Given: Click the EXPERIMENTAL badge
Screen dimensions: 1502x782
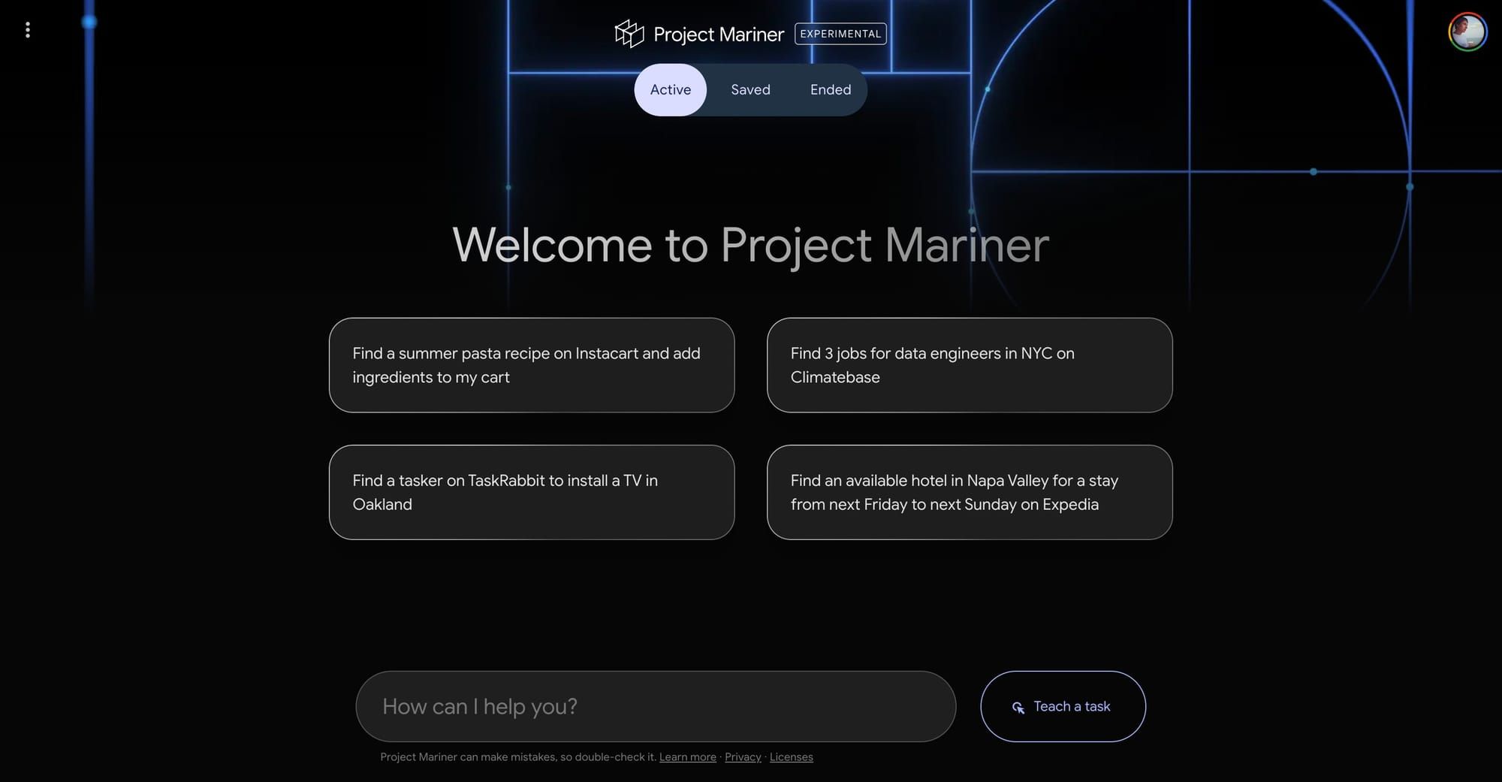Looking at the screenshot, I should pyautogui.click(x=840, y=34).
